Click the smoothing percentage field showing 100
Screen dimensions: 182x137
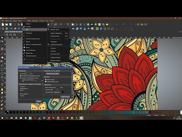click(54, 90)
